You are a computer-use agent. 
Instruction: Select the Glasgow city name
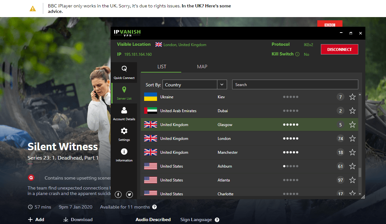(225, 124)
